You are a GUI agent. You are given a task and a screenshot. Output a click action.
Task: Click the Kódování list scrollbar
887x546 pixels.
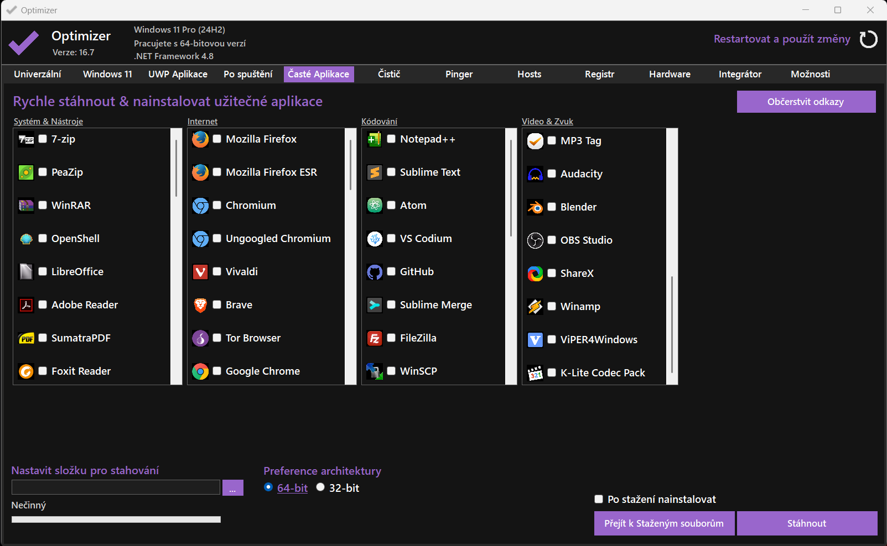tap(511, 256)
